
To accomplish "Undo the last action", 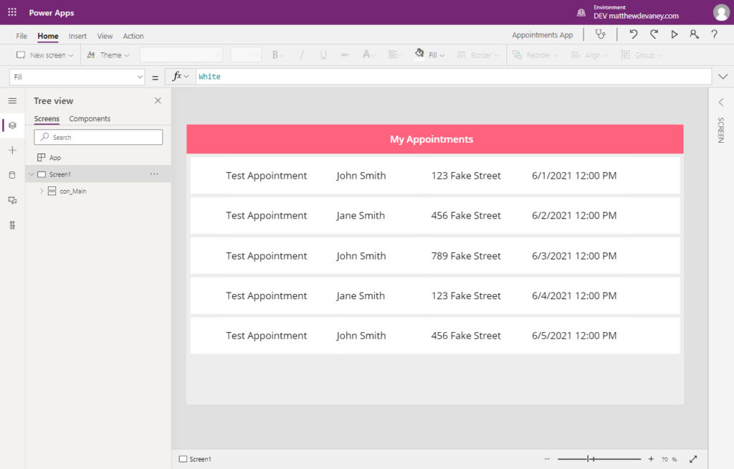I will [634, 34].
